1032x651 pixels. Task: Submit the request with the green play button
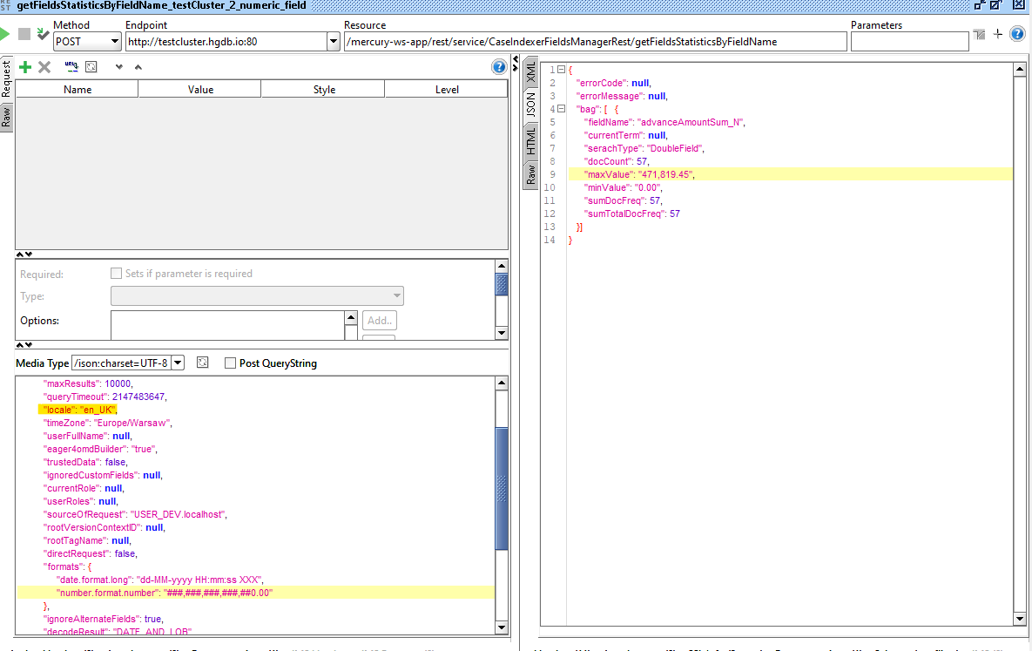(x=4, y=34)
